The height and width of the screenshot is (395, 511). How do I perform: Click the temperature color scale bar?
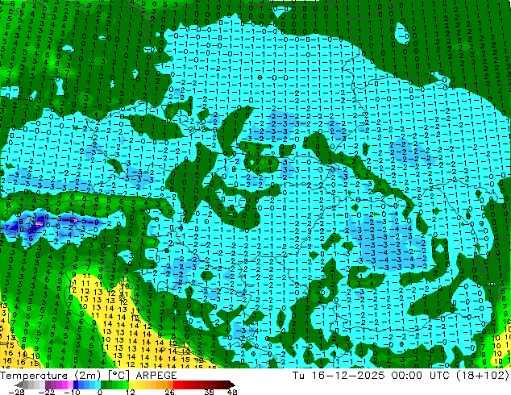tap(124, 385)
